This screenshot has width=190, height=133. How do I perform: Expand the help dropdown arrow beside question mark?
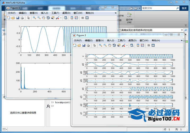point(140,8)
